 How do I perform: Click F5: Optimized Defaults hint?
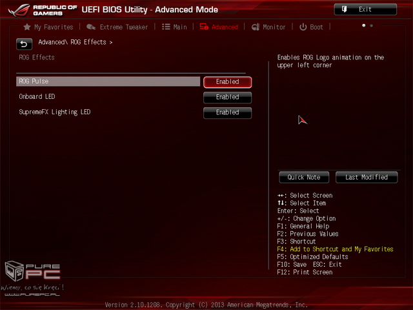coord(312,257)
